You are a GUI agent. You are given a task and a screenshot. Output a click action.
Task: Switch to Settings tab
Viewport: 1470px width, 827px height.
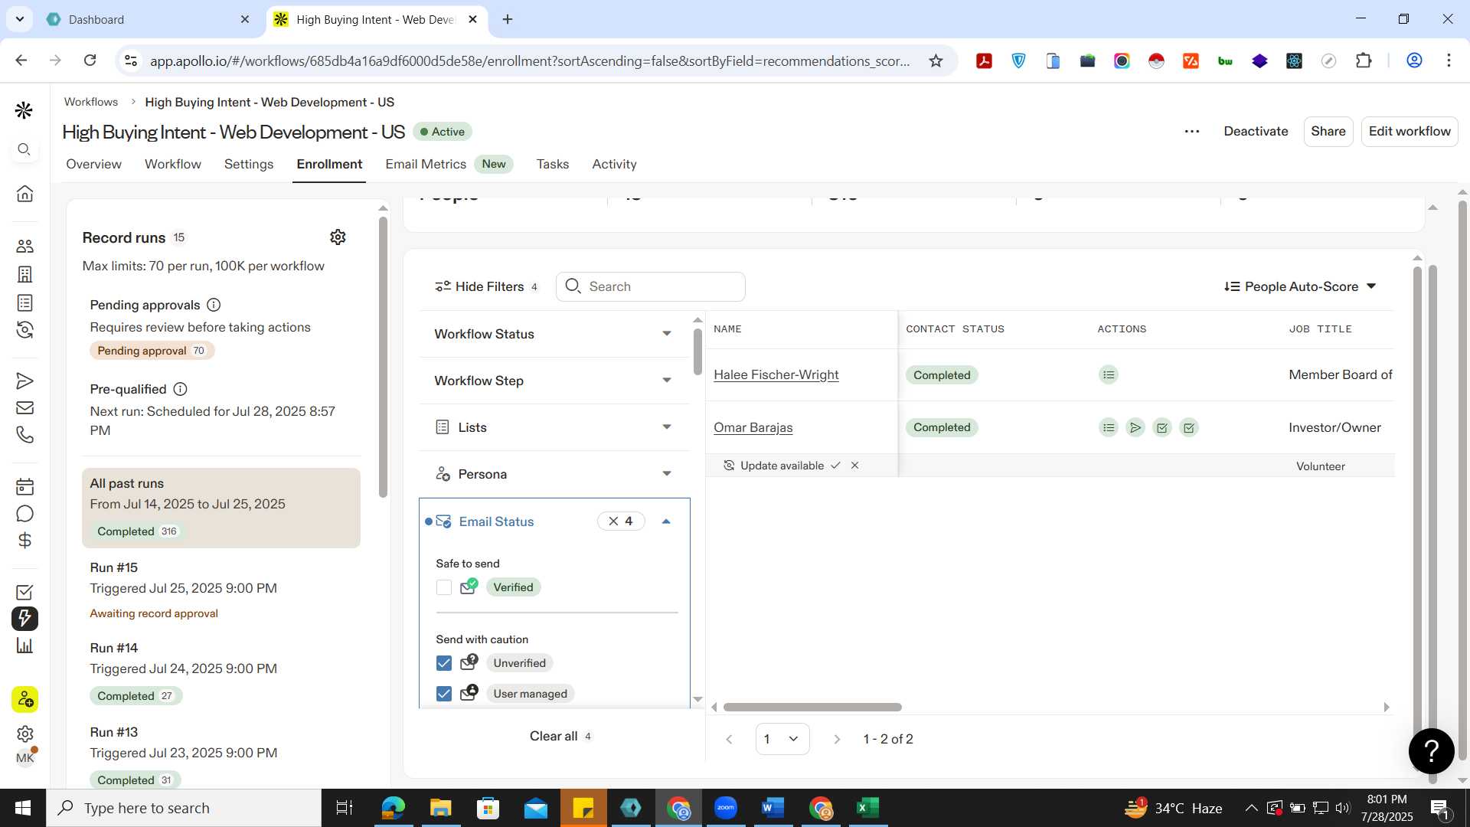pyautogui.click(x=249, y=164)
